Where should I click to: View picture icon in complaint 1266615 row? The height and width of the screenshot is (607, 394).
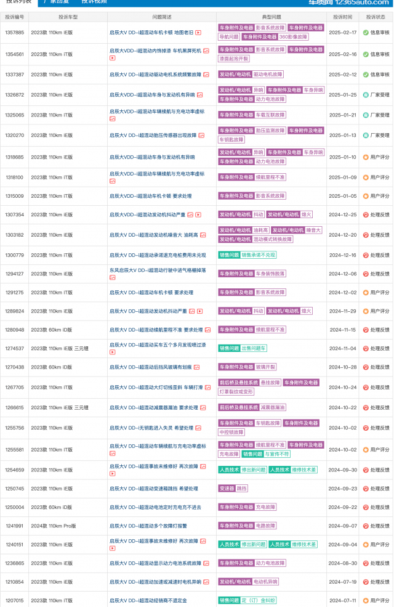[x=203, y=407]
